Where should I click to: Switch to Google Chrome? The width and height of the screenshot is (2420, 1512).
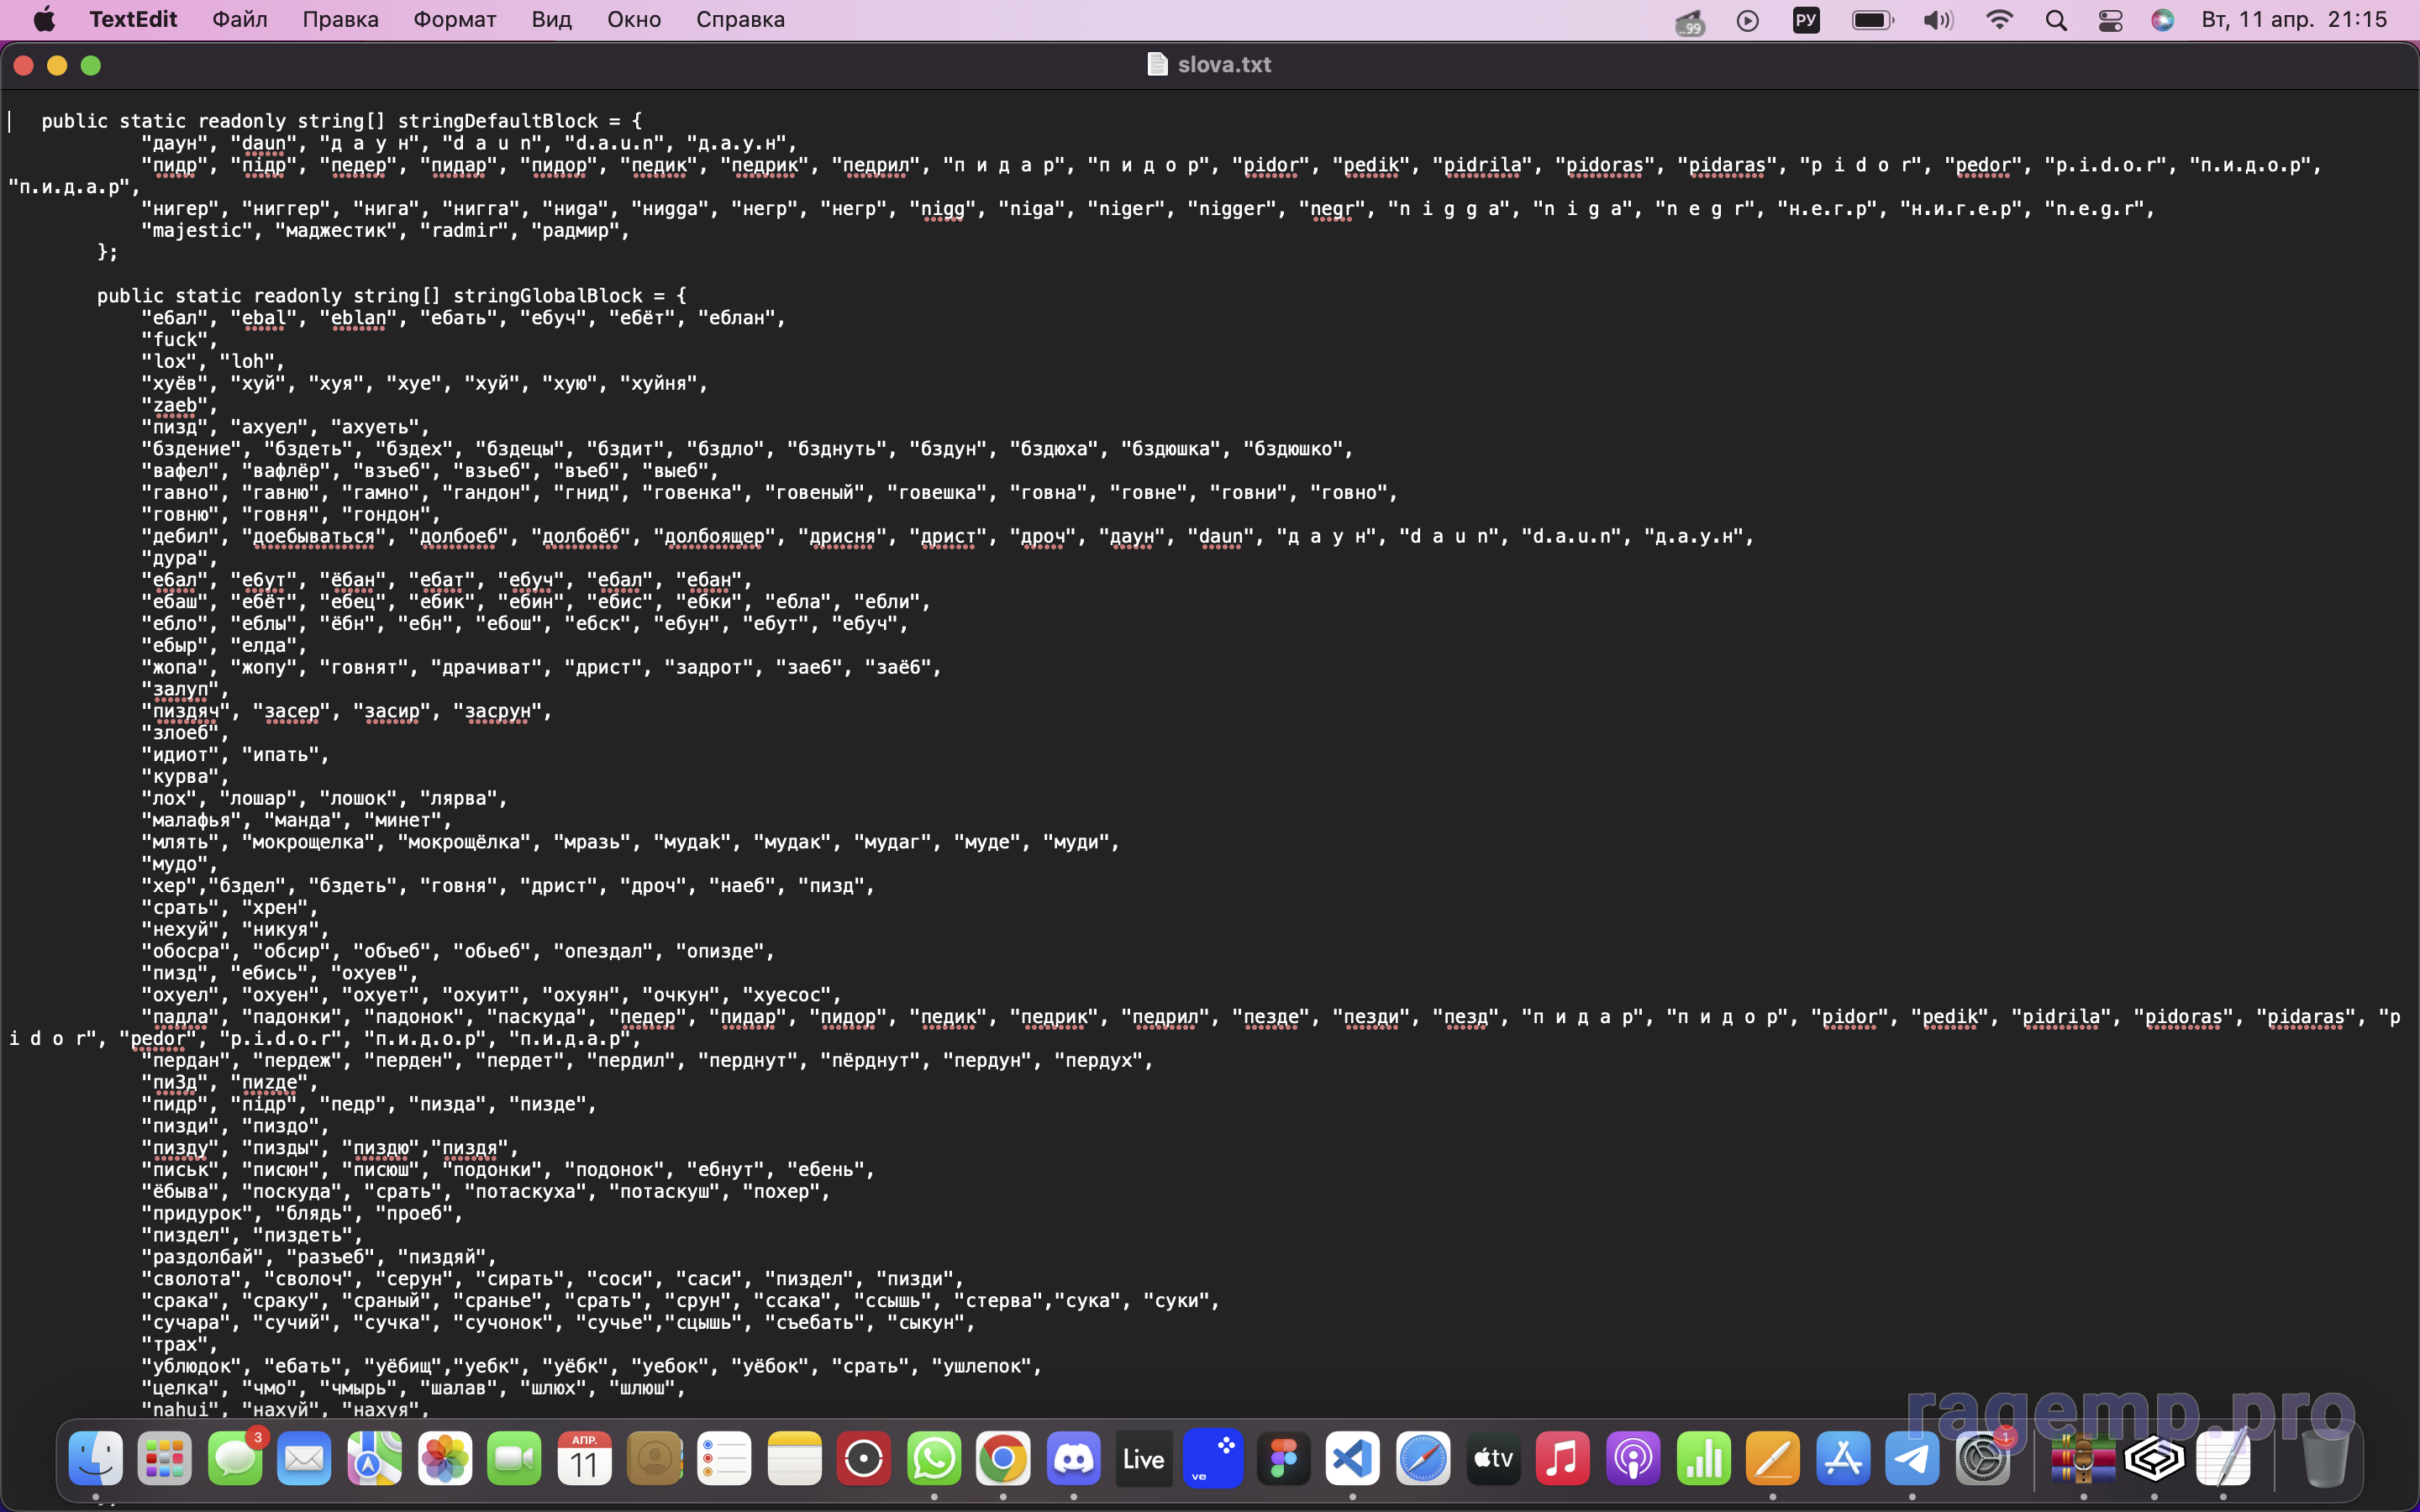tap(1003, 1459)
